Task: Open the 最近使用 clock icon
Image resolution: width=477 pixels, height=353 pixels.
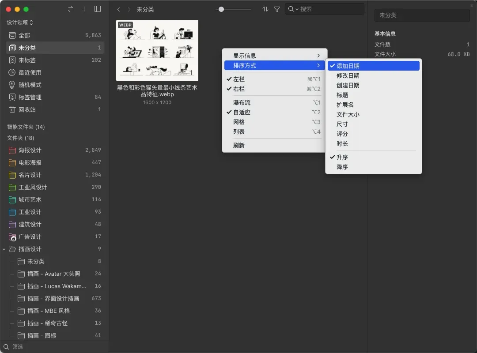Action: (12, 72)
